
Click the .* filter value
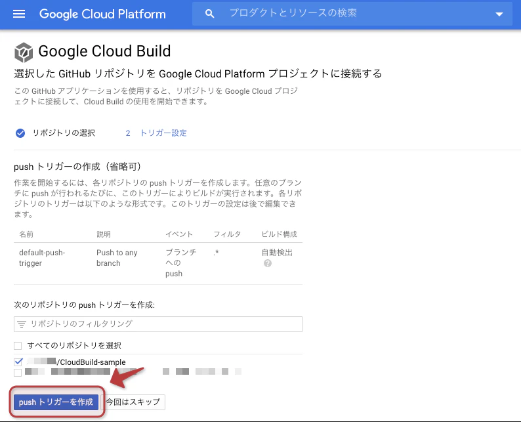216,253
